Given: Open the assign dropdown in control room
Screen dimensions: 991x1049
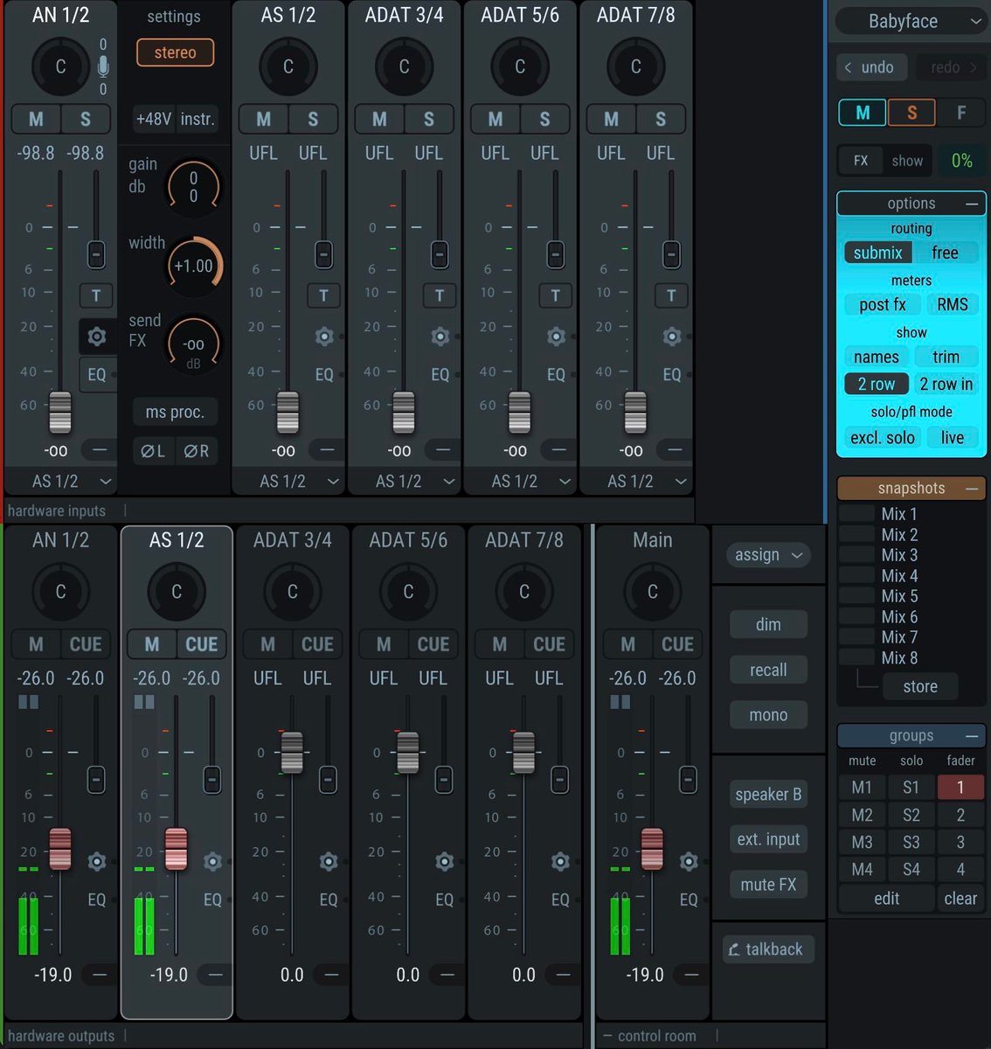Looking at the screenshot, I should pos(768,555).
